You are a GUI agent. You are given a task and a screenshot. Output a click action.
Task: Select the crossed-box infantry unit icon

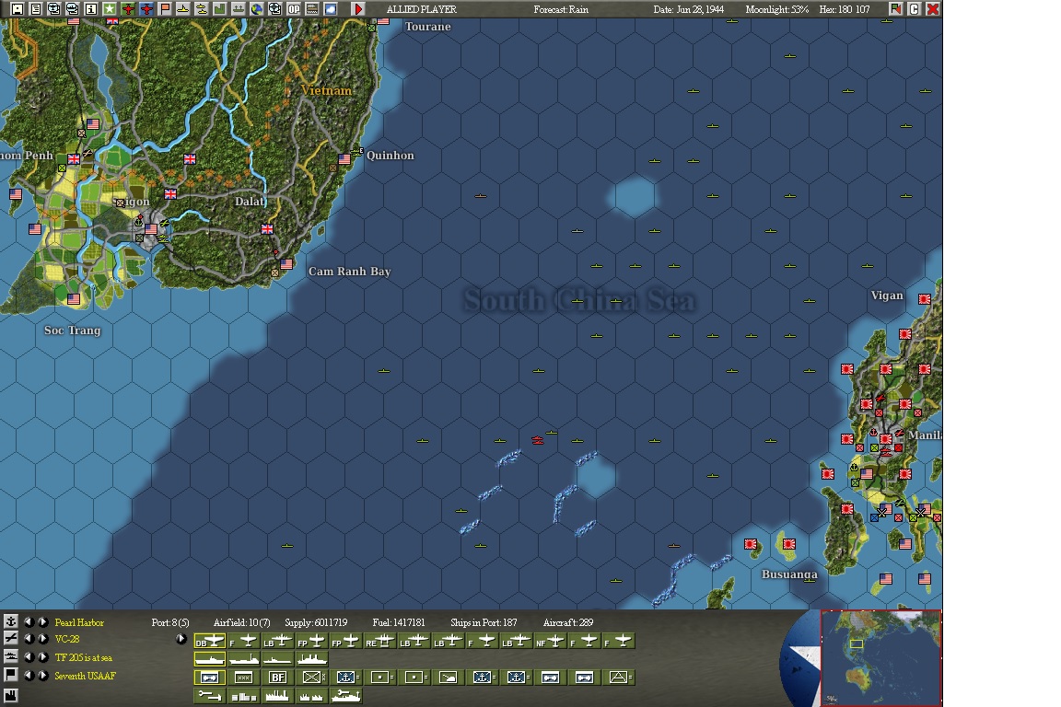312,678
